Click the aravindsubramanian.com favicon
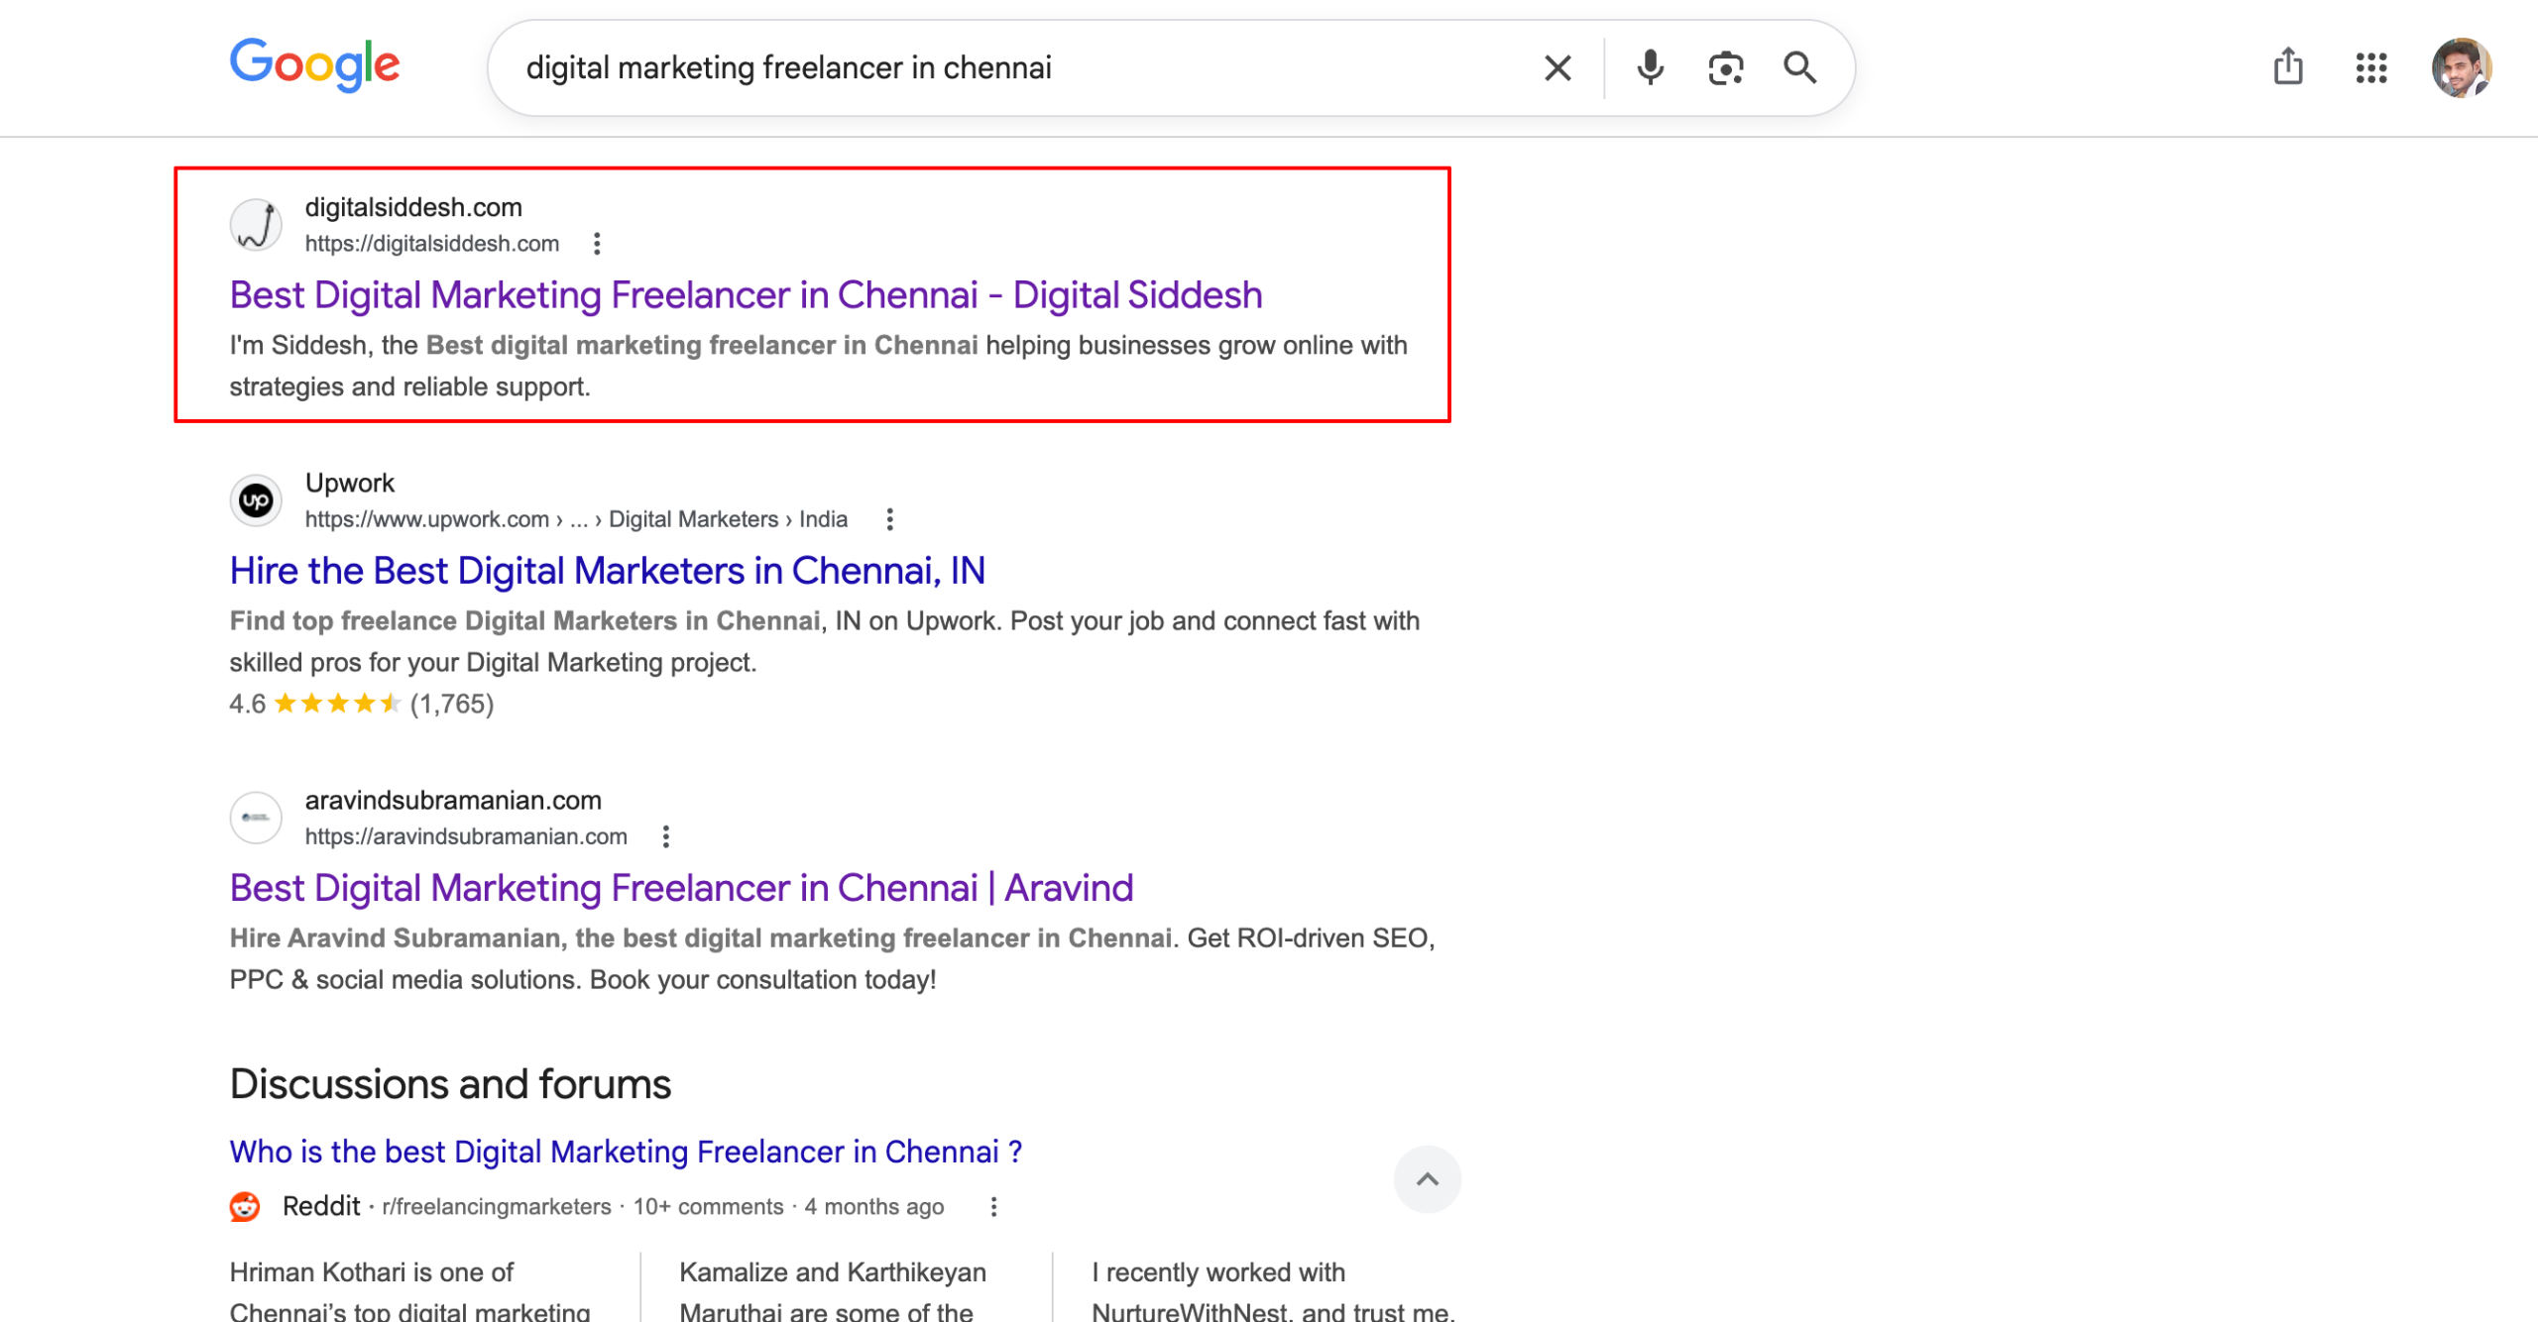 pyautogui.click(x=256, y=818)
